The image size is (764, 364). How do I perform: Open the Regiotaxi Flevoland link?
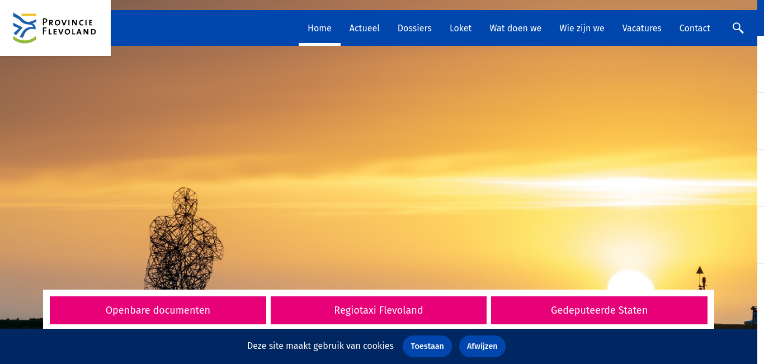379,310
